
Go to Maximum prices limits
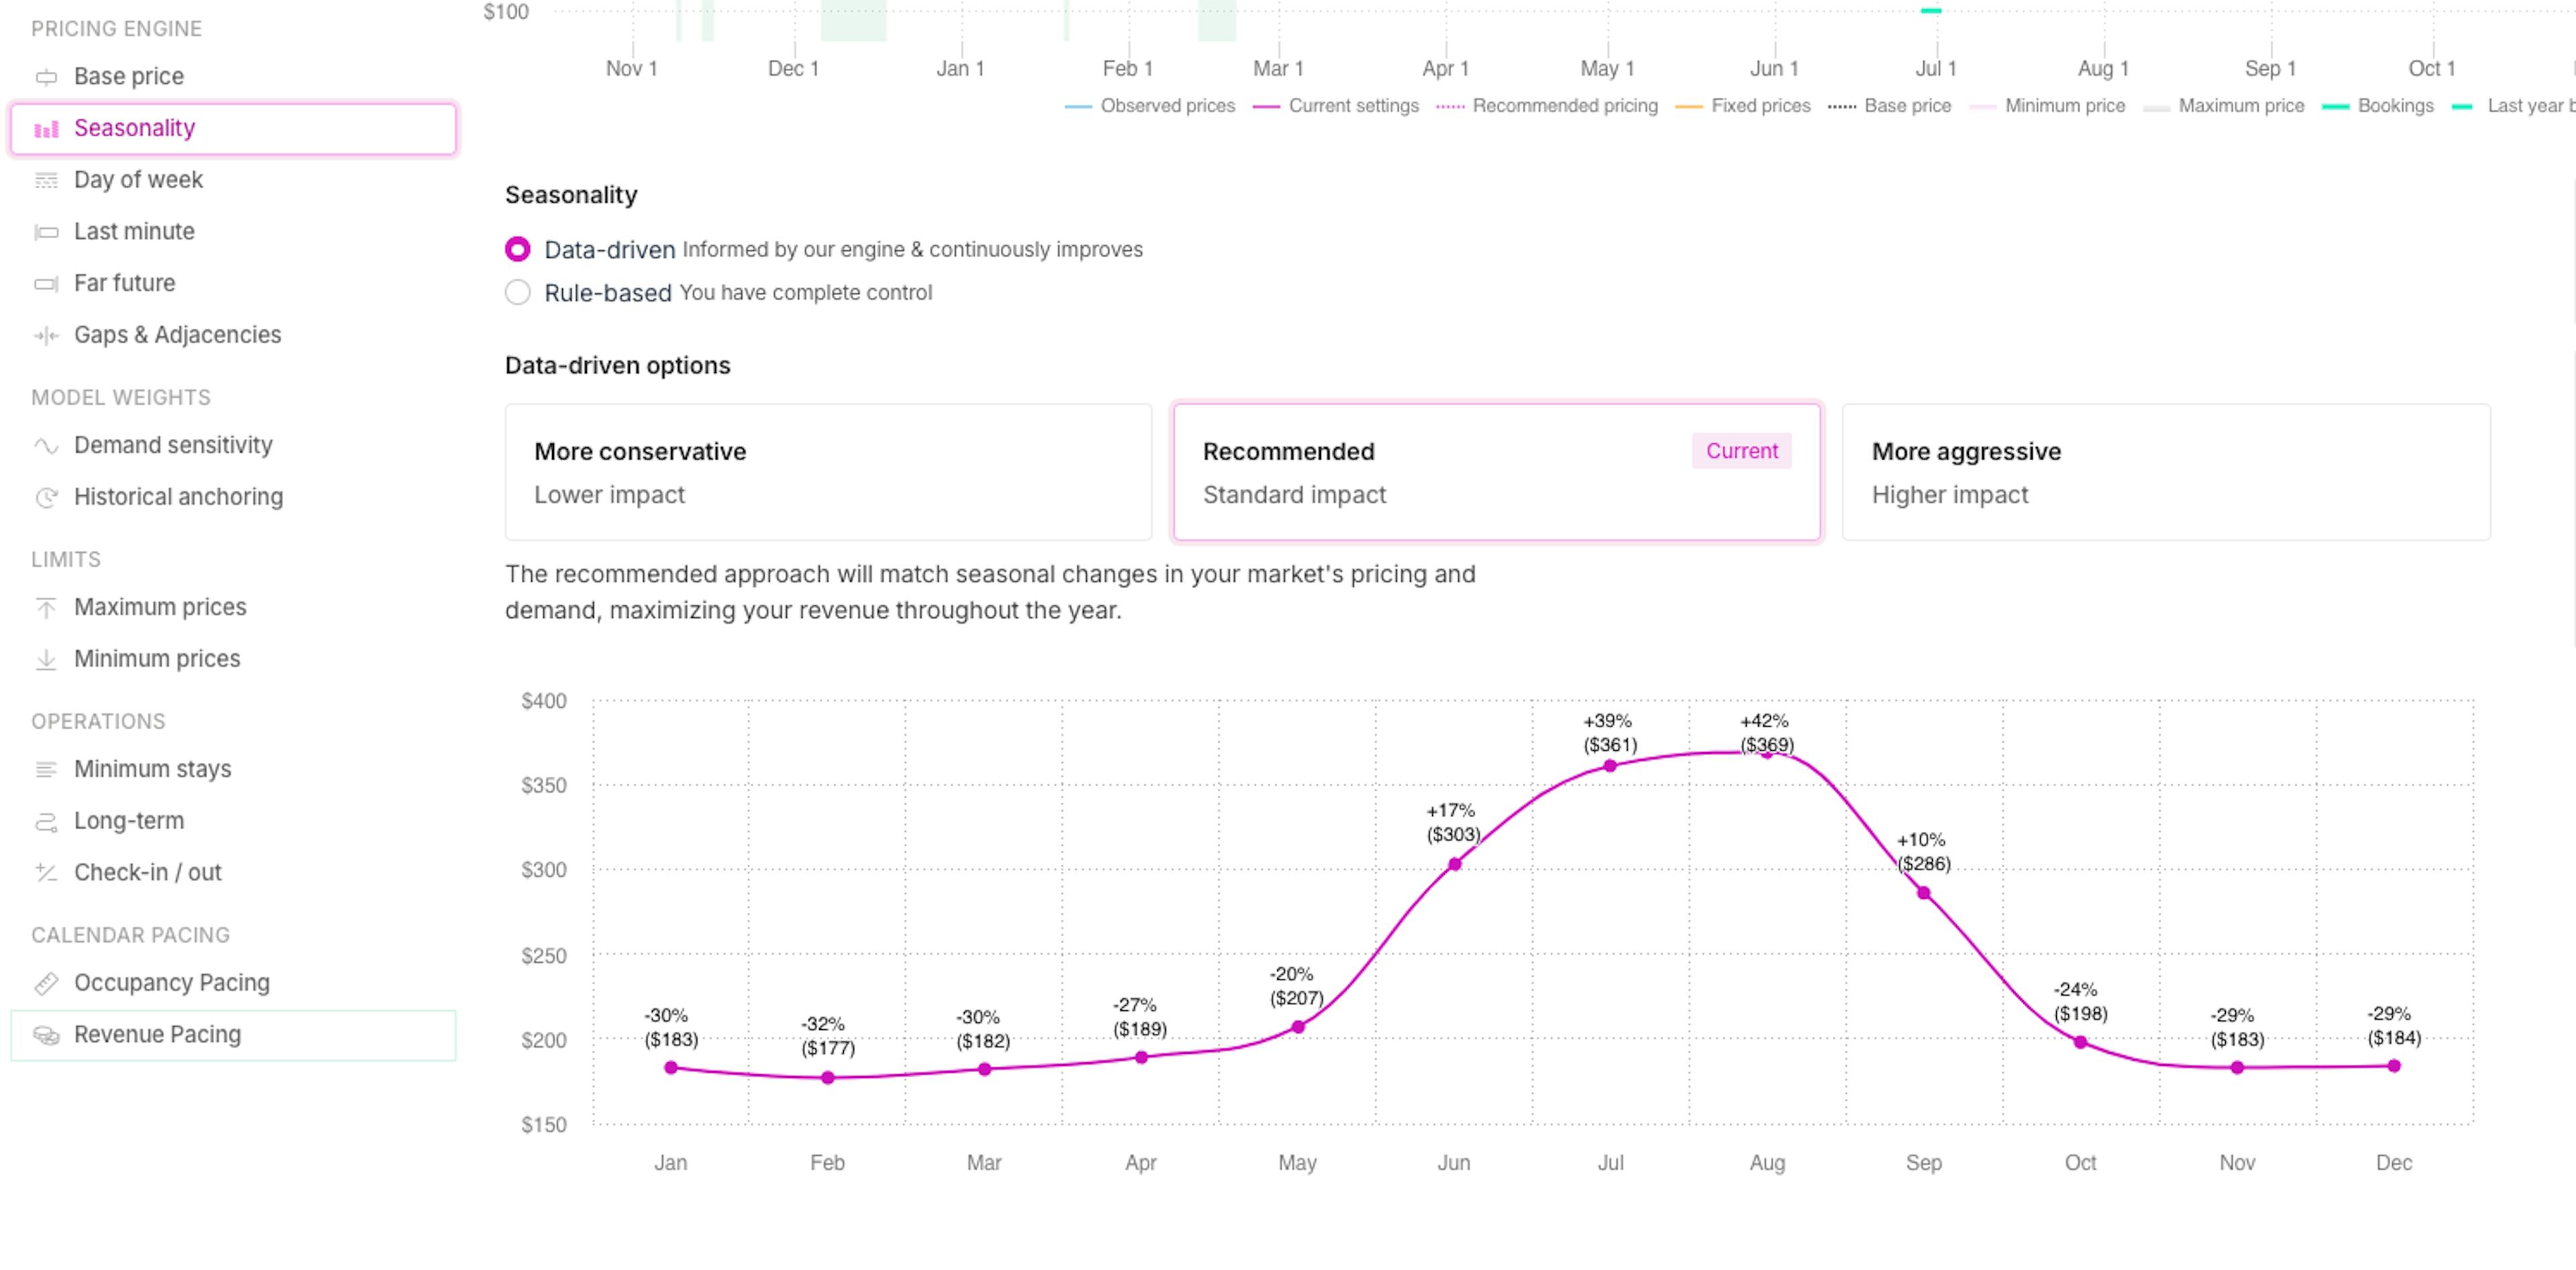pyautogui.click(x=233, y=608)
